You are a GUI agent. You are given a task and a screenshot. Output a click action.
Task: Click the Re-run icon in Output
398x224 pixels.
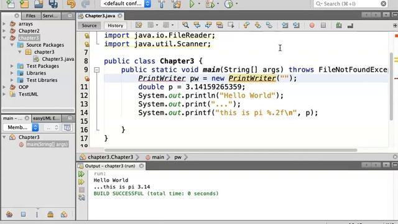[x=81, y=174]
